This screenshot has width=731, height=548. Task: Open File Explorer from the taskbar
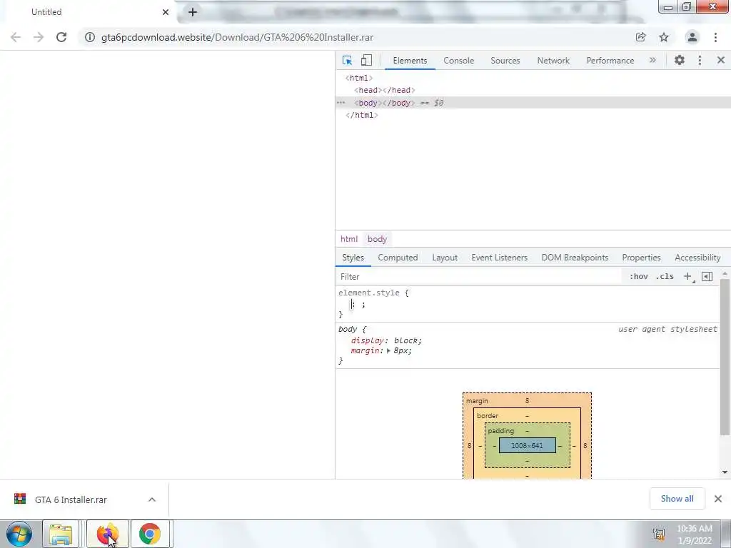point(61,534)
